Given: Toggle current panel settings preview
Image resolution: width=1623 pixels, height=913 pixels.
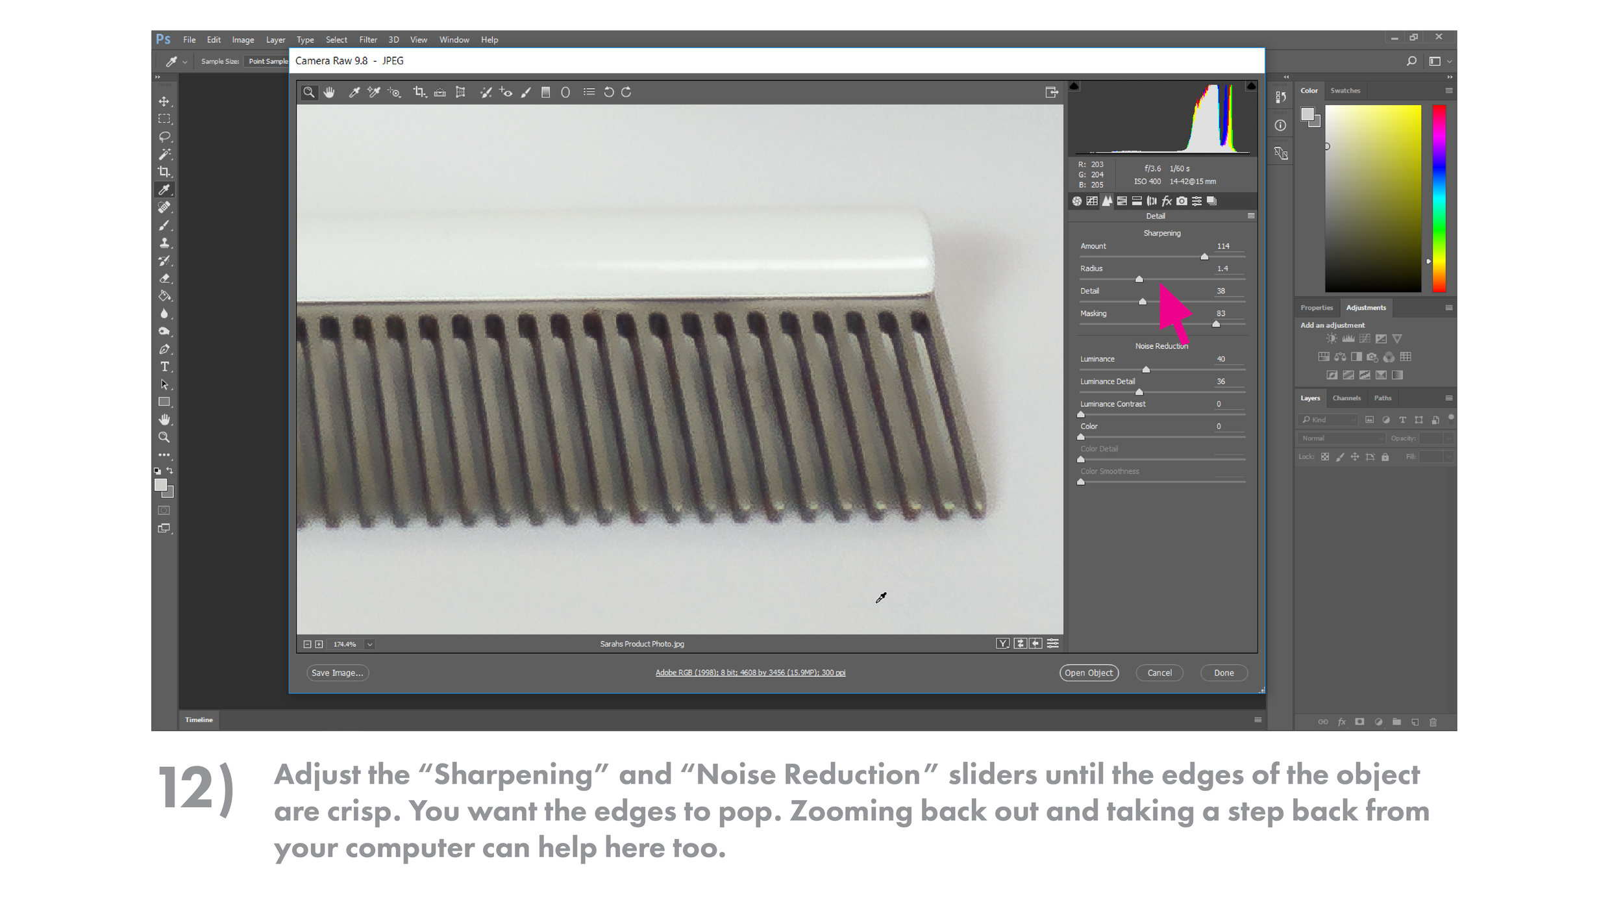Looking at the screenshot, I should (x=1053, y=644).
